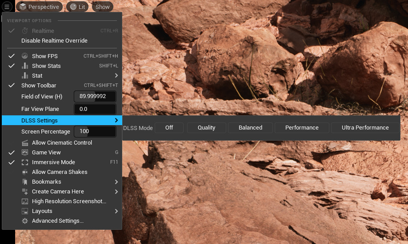Screen dimensions: 408x244
Task: Click the Field of View value field
Action: click(x=95, y=96)
